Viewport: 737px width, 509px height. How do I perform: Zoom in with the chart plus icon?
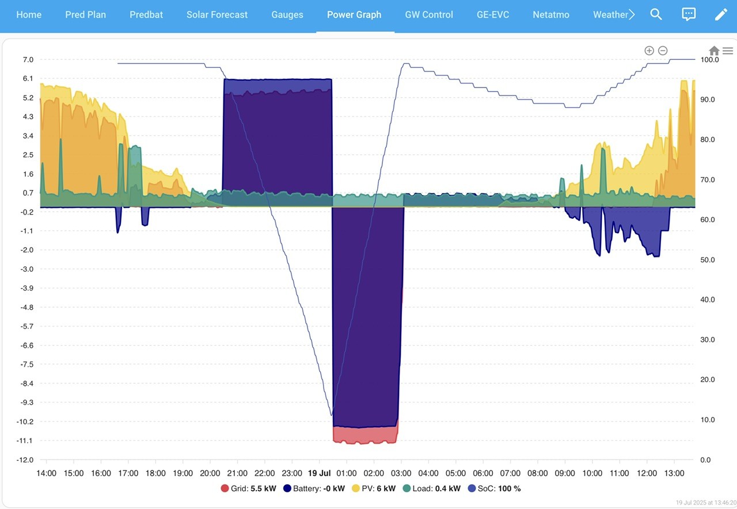point(649,51)
